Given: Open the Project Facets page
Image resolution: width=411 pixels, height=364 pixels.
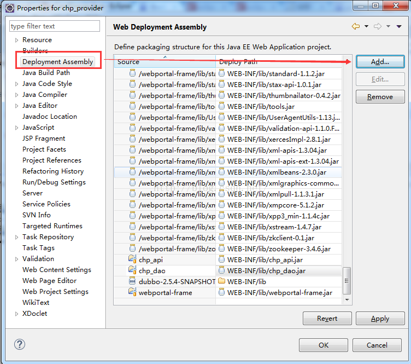Looking at the screenshot, I should tap(44, 149).
